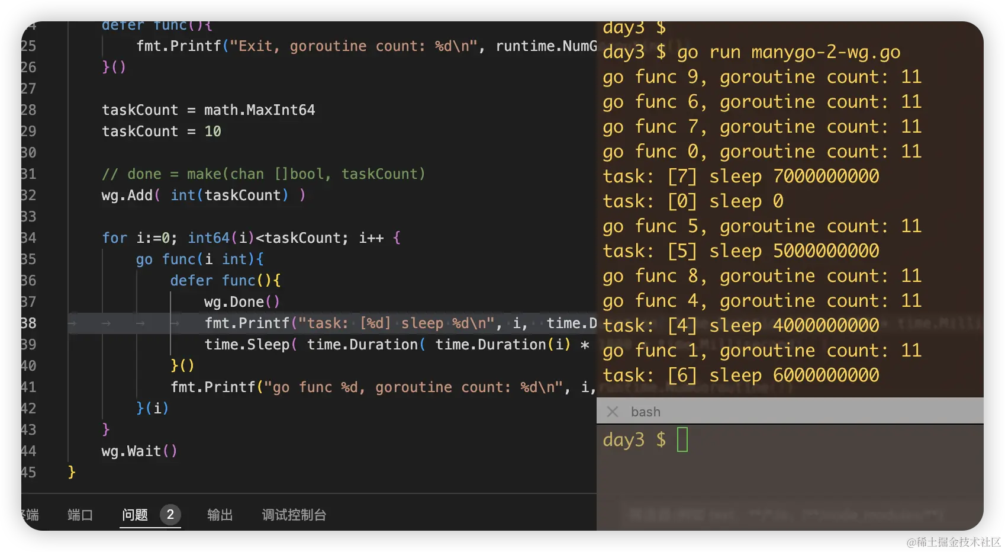Click terminal line "task: [5] sleep 5000000000"
1005x552 pixels.
coord(741,251)
